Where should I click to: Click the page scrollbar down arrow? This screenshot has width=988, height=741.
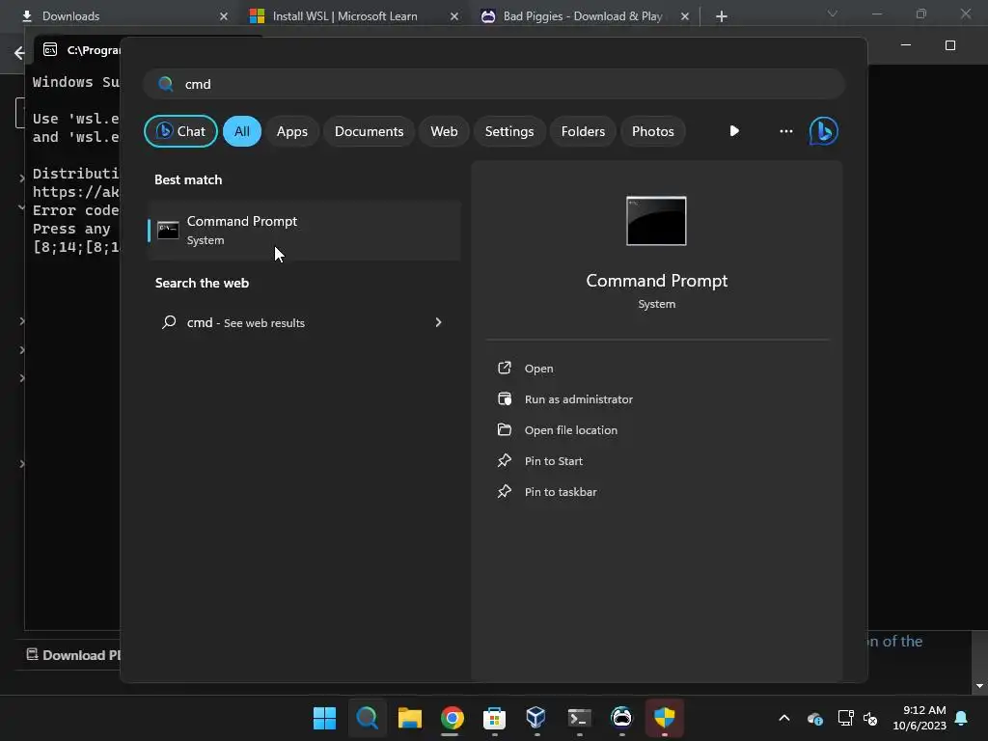point(979,686)
